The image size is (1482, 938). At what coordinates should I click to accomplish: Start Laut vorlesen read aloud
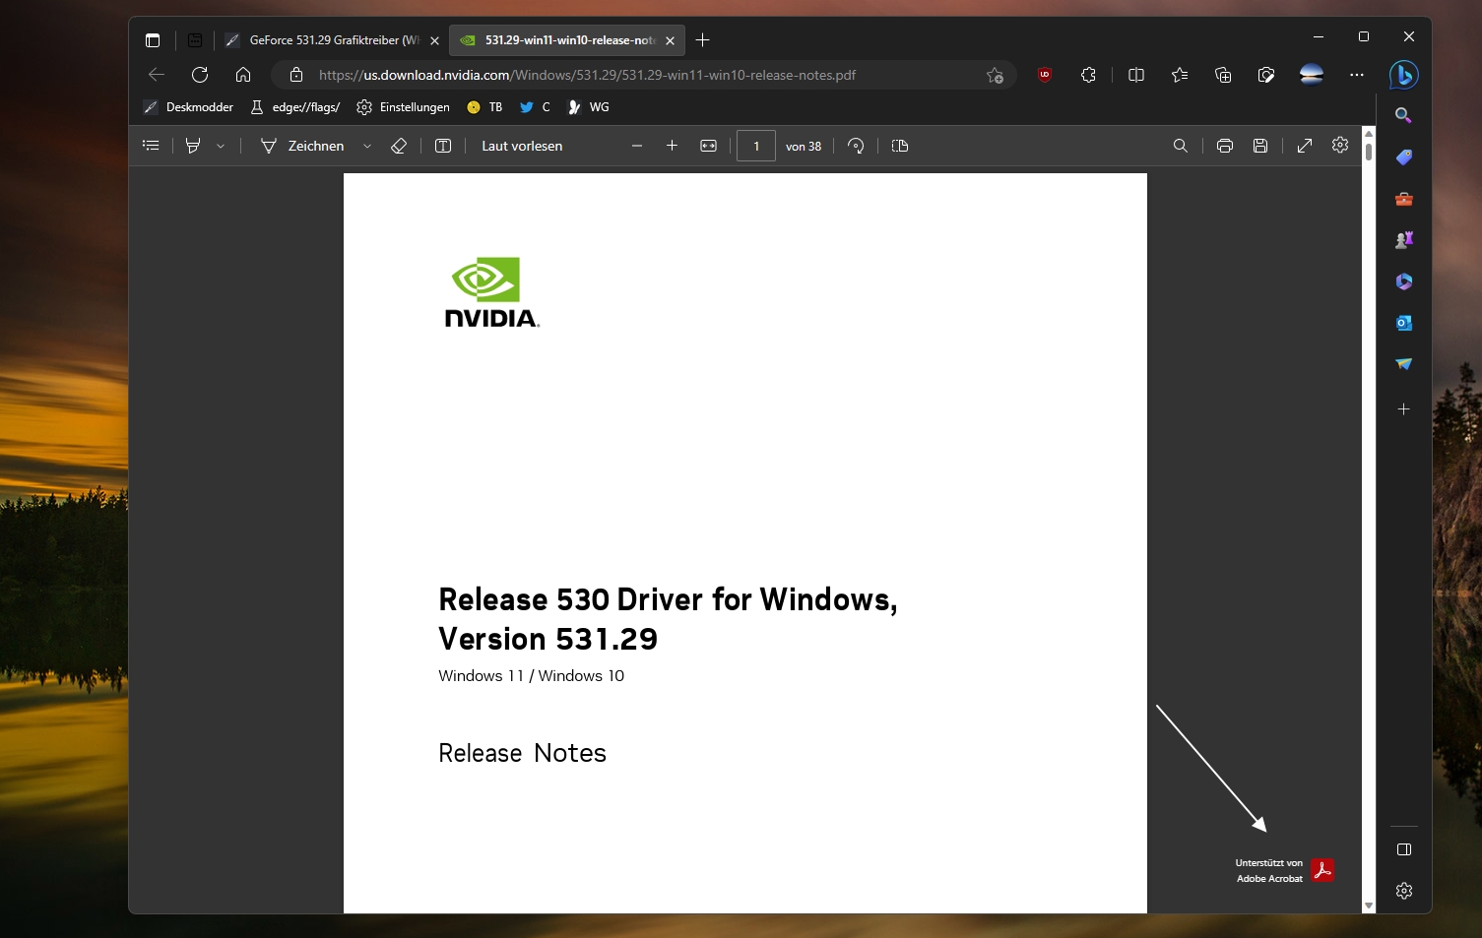522,146
